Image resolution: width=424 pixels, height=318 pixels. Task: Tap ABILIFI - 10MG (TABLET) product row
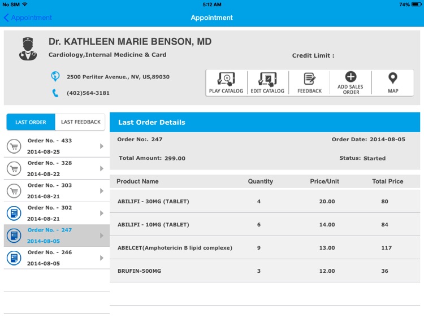tap(265, 224)
